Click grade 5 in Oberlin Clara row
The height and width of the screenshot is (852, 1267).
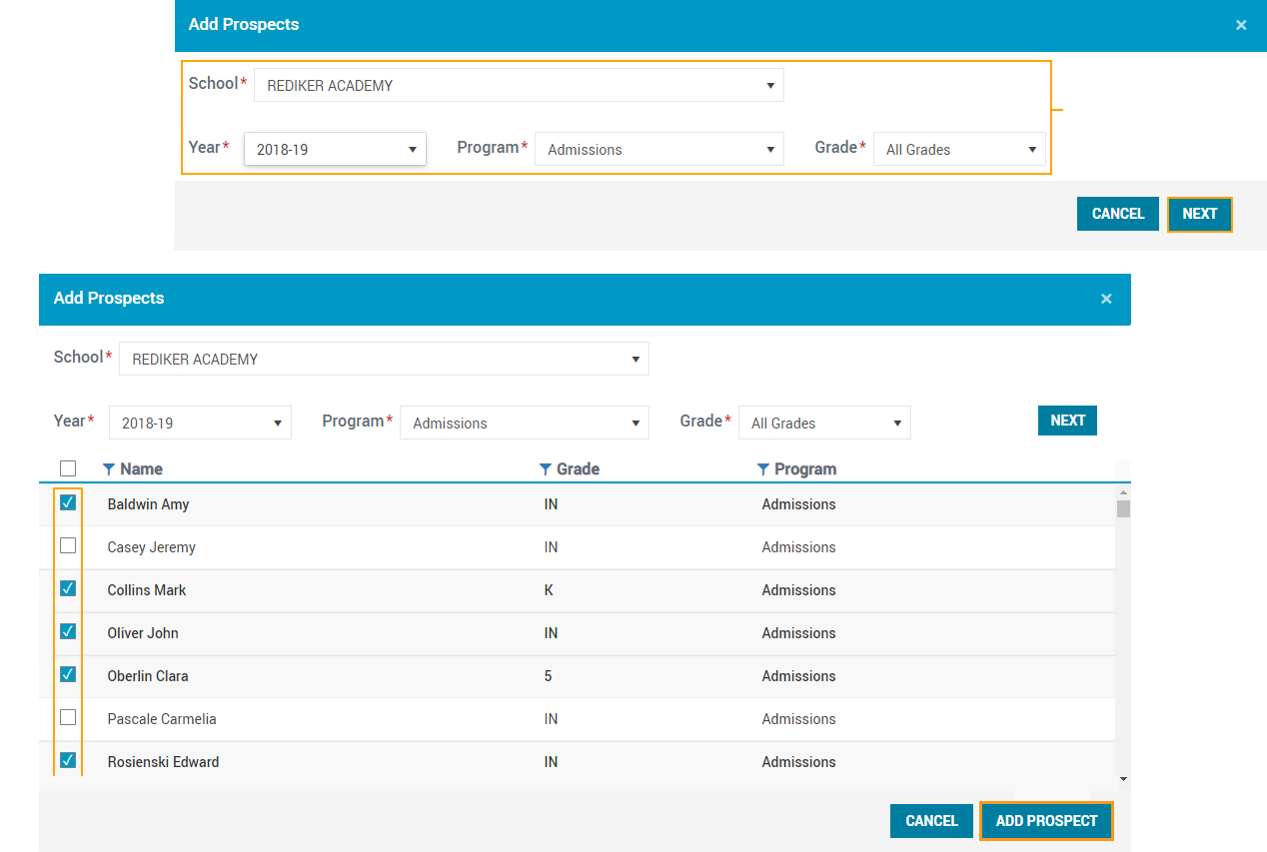548,676
